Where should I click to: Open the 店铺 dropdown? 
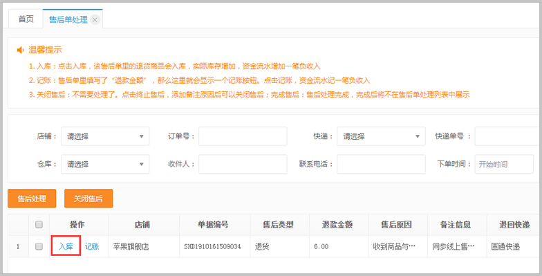[105, 136]
